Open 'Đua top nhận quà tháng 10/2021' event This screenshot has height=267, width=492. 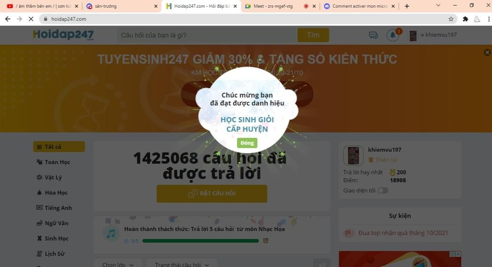403,233
